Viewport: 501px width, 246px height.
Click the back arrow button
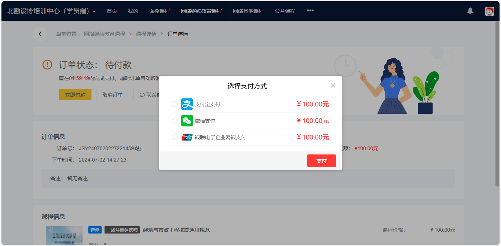[40, 34]
